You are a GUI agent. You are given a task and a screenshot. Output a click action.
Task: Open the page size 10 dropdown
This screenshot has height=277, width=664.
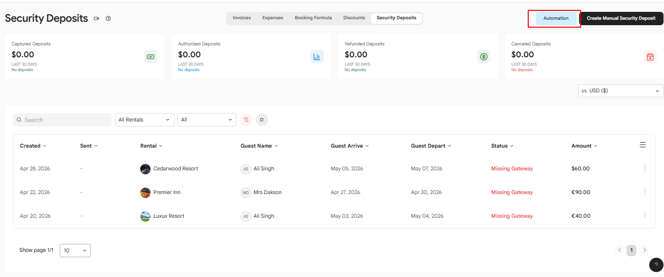click(x=75, y=250)
